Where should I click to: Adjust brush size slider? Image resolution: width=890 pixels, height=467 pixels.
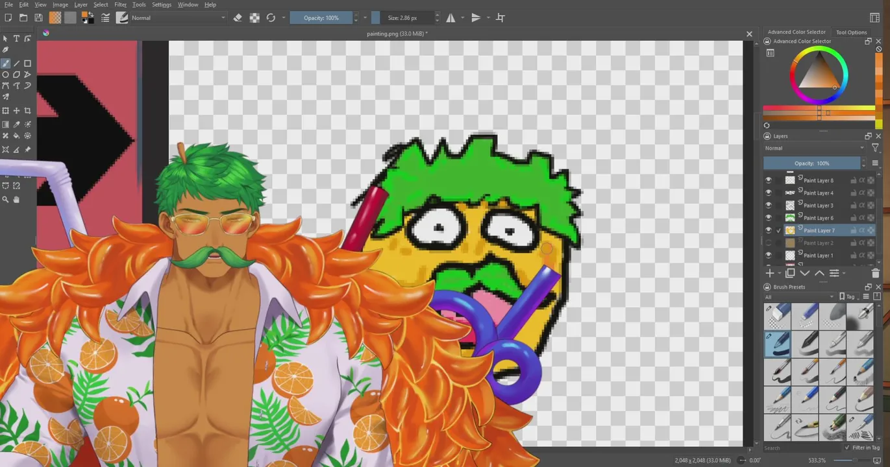402,18
